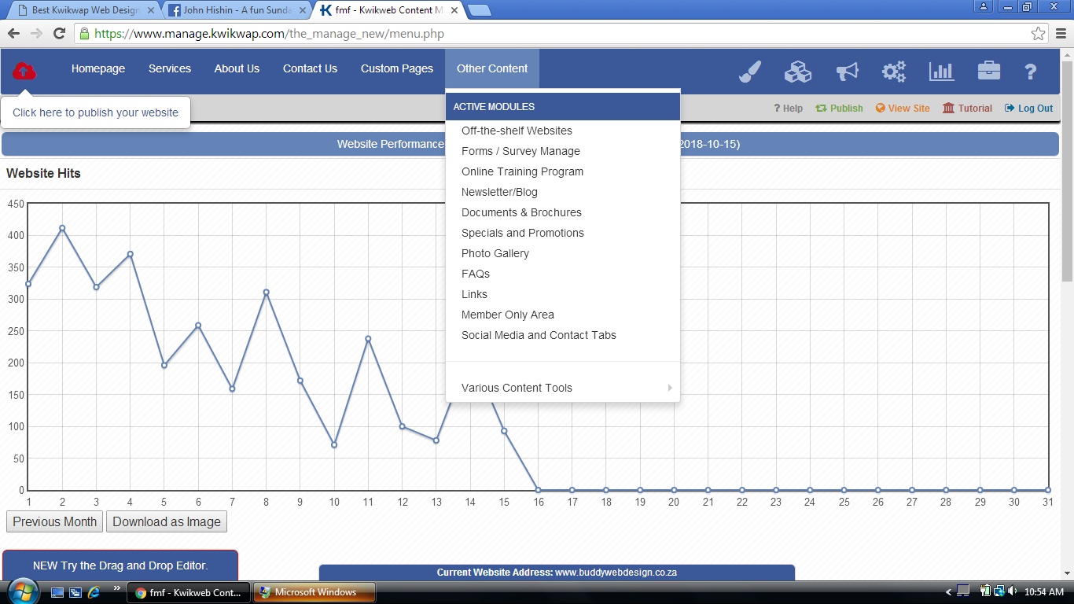Open the gears settings icon

click(894, 72)
